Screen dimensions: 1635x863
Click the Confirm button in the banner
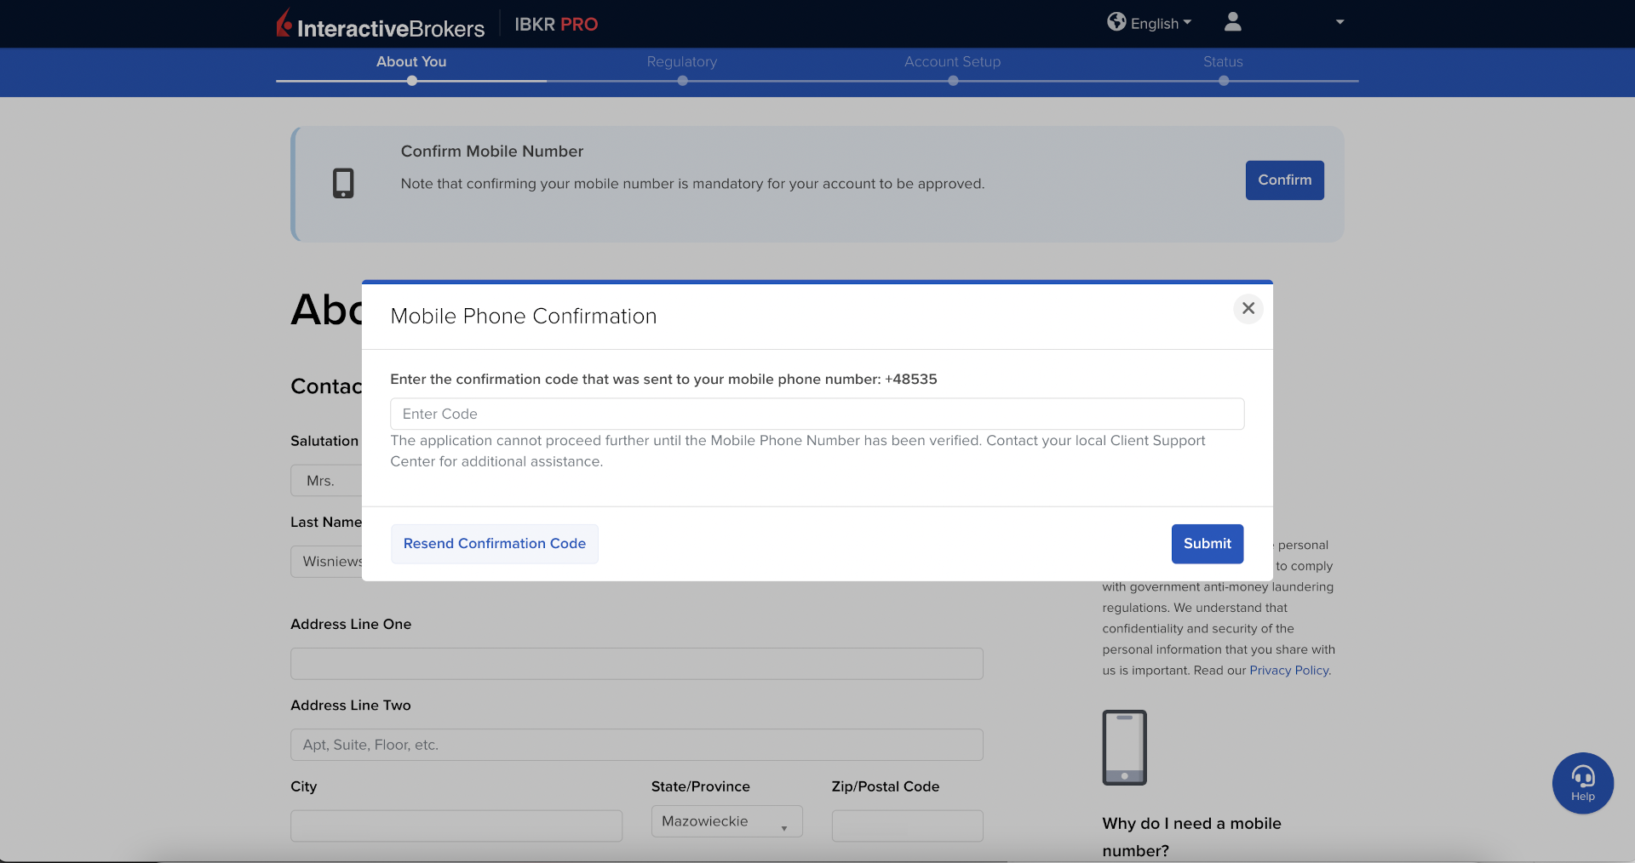pos(1284,180)
